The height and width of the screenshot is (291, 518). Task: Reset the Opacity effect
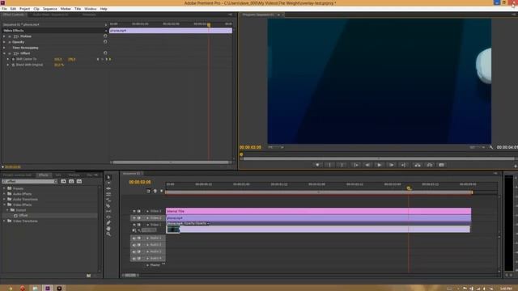tap(105, 42)
